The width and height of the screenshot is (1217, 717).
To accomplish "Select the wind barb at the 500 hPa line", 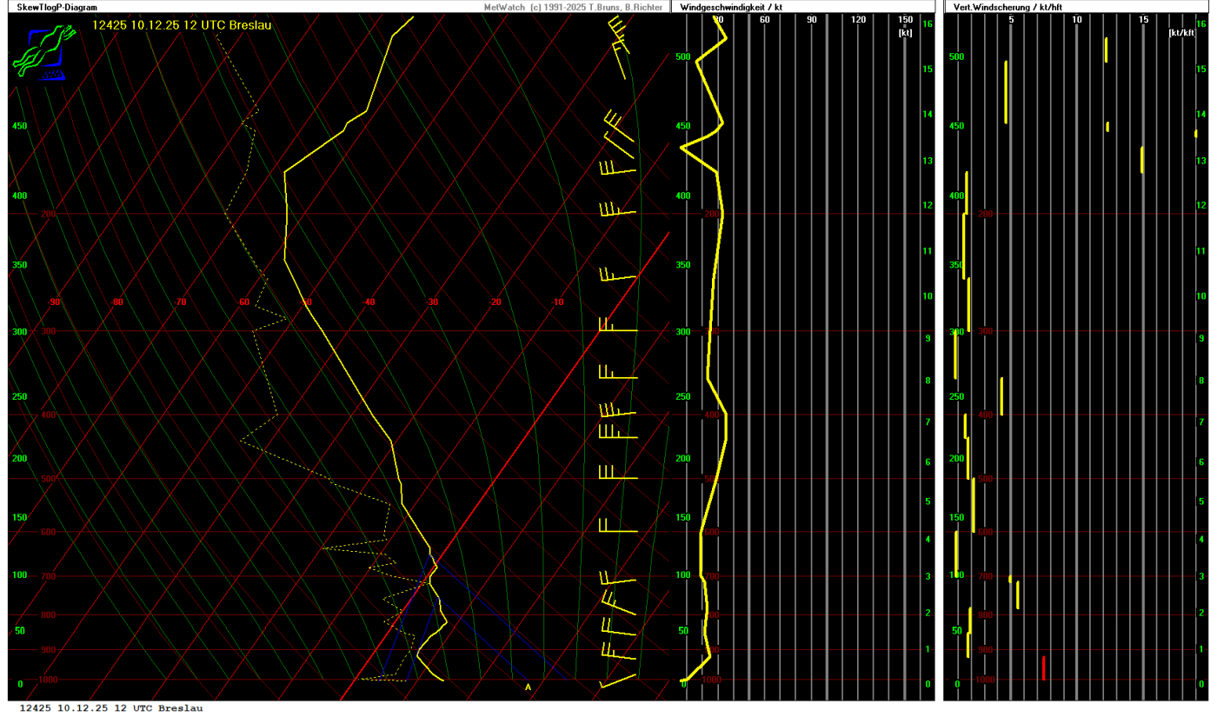I will click(617, 475).
